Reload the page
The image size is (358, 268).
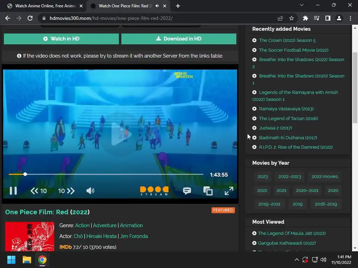[30, 18]
